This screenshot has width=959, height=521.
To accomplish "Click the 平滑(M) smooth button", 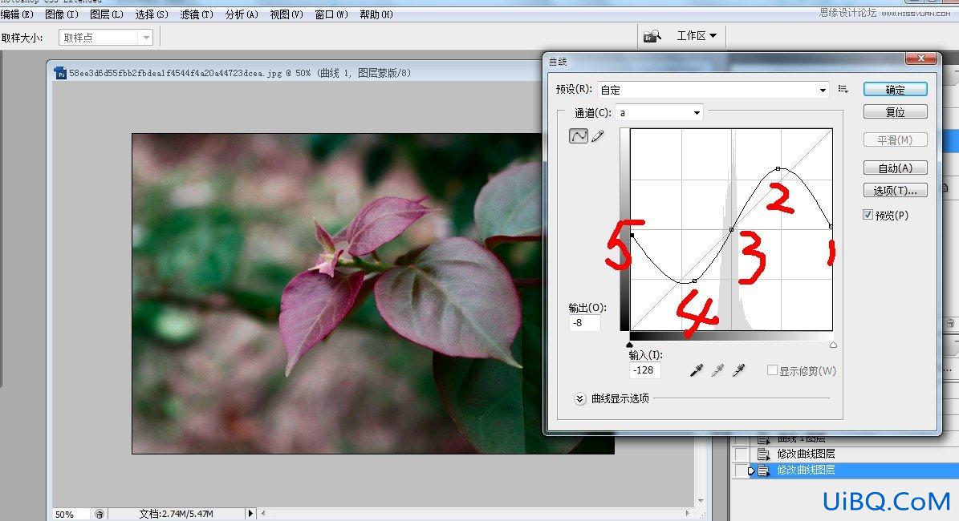I will (896, 140).
